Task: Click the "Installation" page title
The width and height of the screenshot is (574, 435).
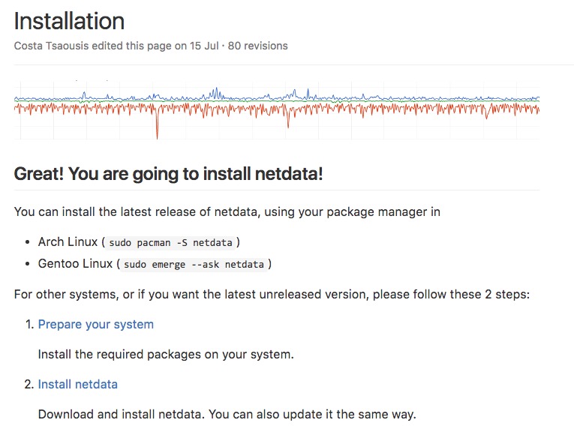Action: point(69,20)
